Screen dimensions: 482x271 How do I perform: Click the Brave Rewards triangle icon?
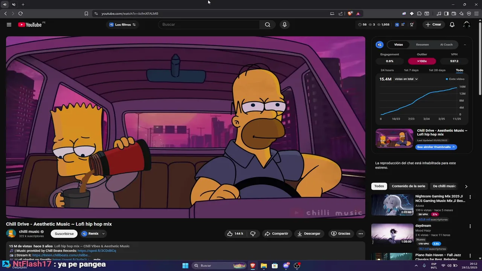click(x=358, y=14)
